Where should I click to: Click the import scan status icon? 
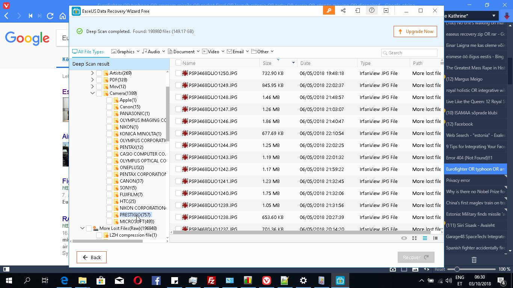pyautogui.click(x=358, y=10)
